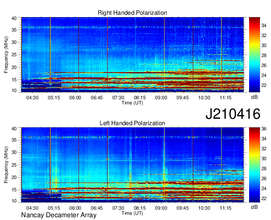Viewport: 271px width, 220px height.
Task: Click the "dB" label of Left Handed color bar
Action: [x=254, y=207]
